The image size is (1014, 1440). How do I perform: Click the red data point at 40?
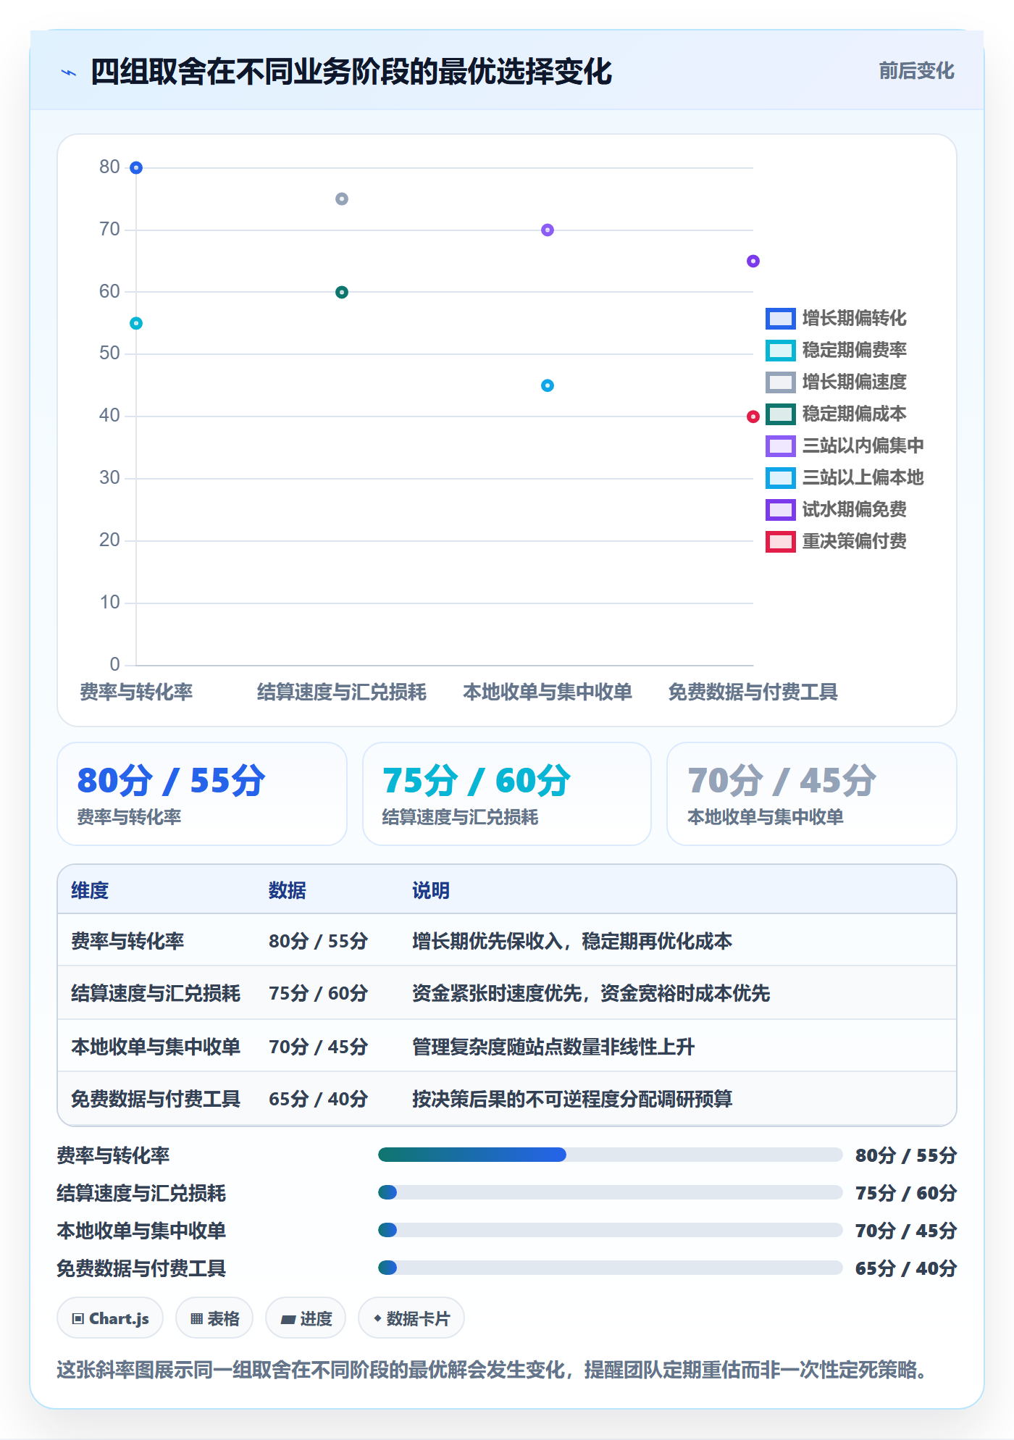[x=753, y=416]
